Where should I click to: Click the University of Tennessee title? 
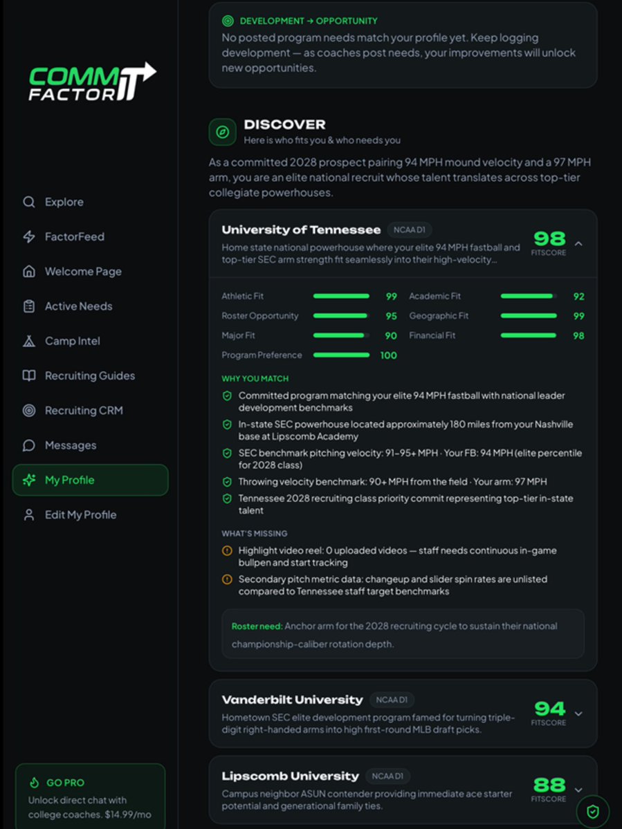301,230
